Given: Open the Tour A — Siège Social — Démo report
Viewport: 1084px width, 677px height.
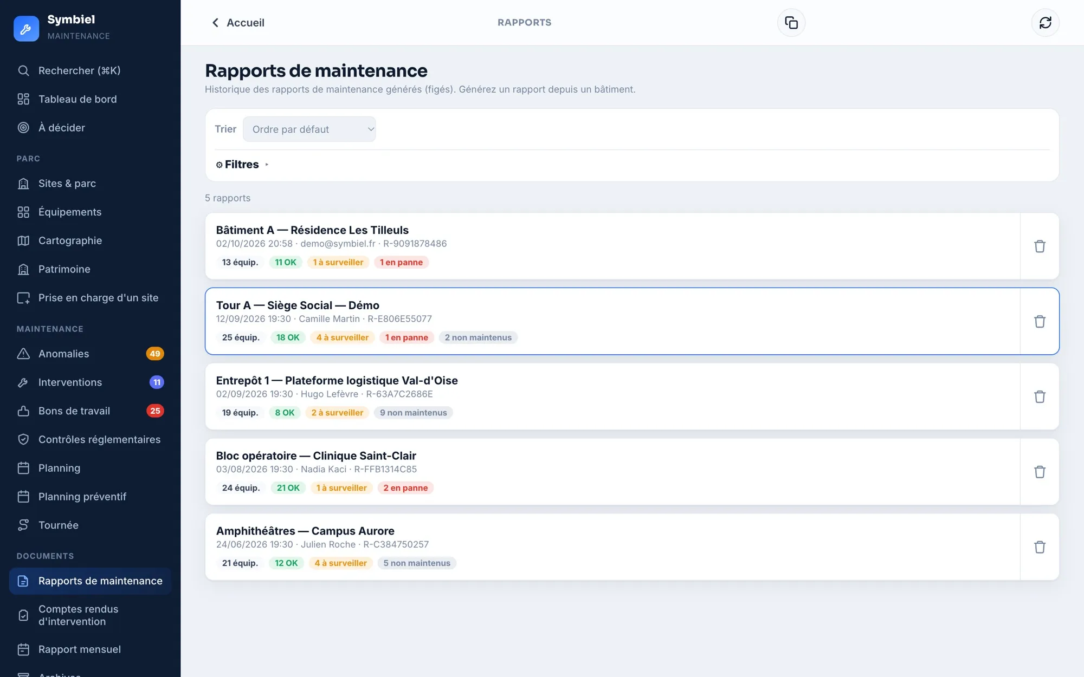Looking at the screenshot, I should point(612,322).
